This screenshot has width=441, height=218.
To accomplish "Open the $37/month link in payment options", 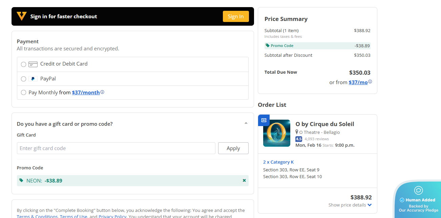I will [x=86, y=93].
